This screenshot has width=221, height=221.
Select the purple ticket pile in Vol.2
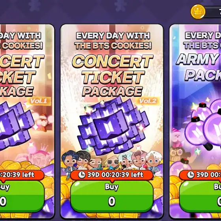(113, 125)
